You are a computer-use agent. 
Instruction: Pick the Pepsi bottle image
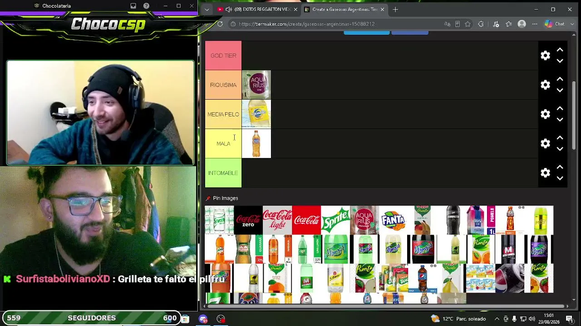click(423, 278)
